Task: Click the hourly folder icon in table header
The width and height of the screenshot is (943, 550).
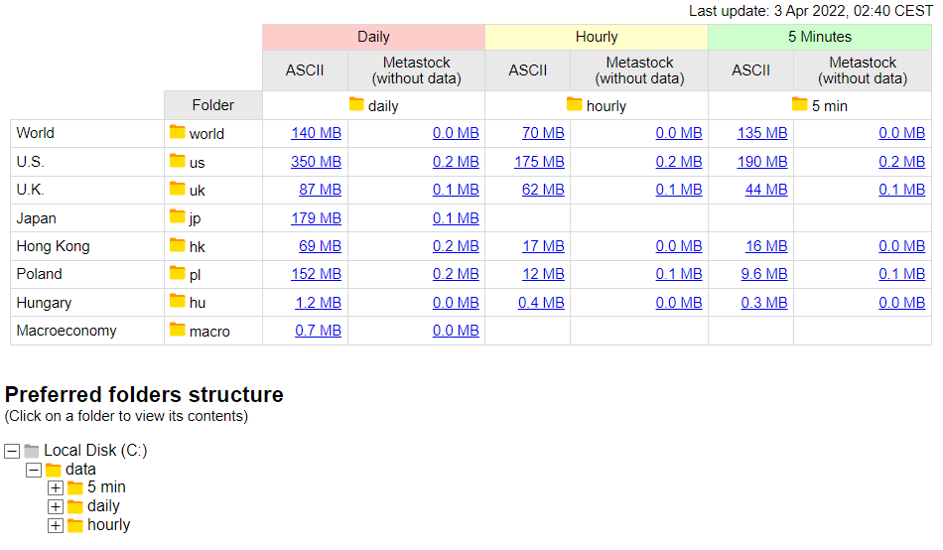Action: pos(575,104)
